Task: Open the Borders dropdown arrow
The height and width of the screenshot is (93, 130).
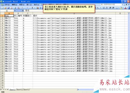Action: pyautogui.click(x=119, y=8)
